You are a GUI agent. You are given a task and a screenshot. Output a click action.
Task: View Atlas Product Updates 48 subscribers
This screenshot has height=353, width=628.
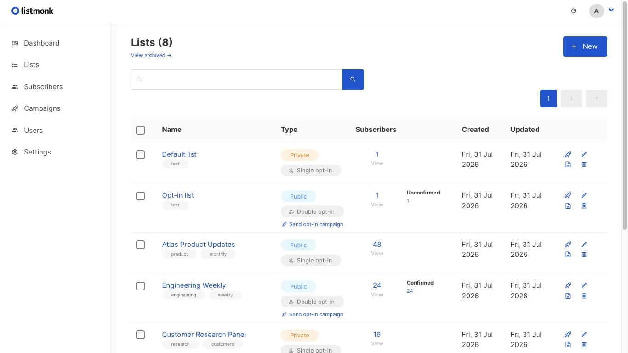[x=377, y=245]
